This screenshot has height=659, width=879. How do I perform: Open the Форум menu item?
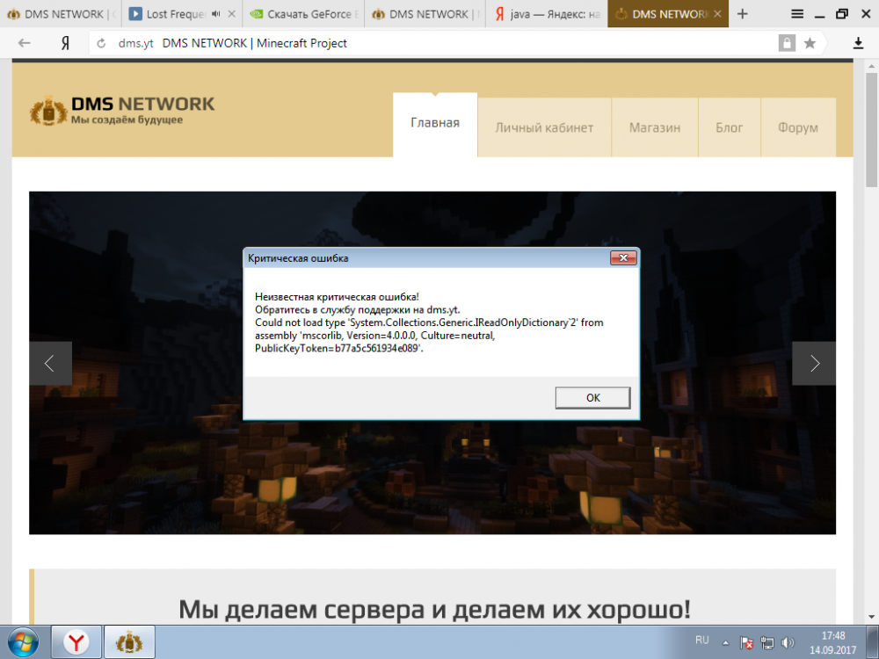point(798,127)
